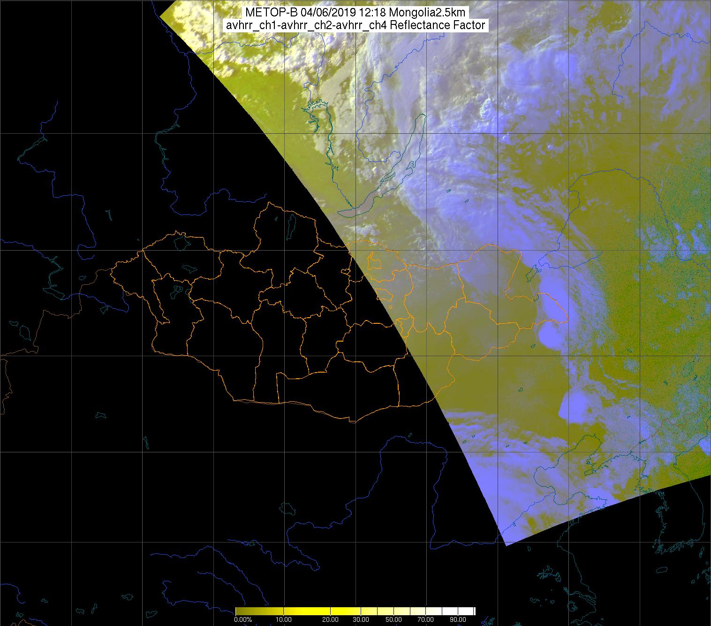Click the "avhrr_ch1-avhrr_ch2-avhrr_ch4 Reflectance Factor" caption
Image resolution: width=711 pixels, height=626 pixels.
point(355,25)
